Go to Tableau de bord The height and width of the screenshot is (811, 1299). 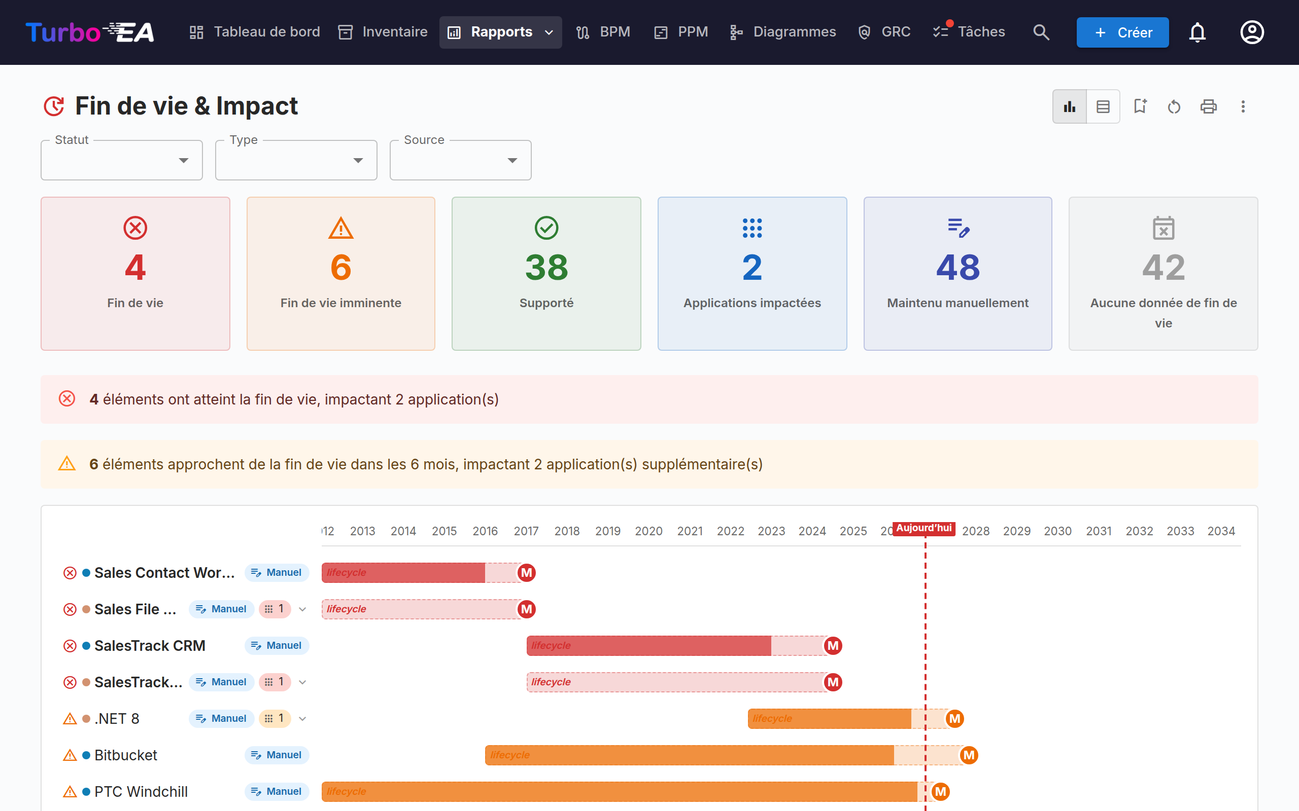click(254, 32)
